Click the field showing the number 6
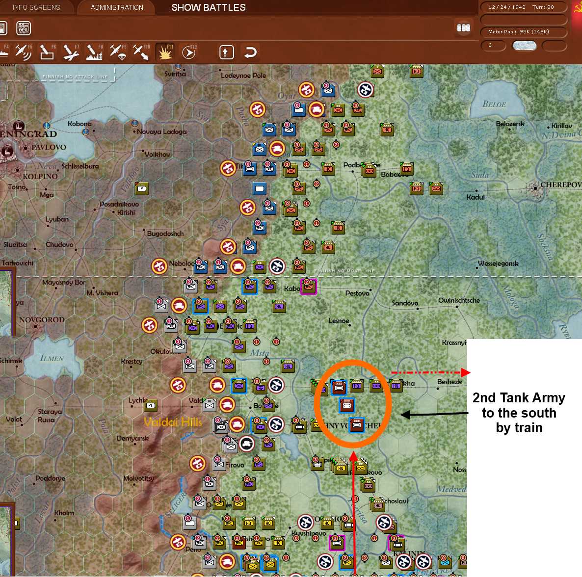The width and height of the screenshot is (582, 577). coord(493,45)
